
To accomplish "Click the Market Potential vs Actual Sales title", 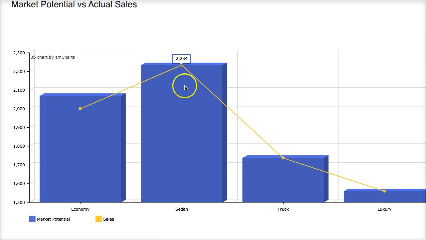I will coord(74,5).
